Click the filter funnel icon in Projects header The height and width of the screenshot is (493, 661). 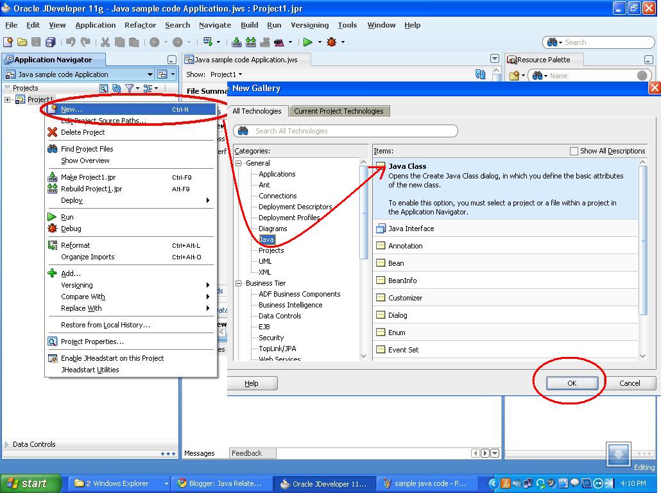tap(130, 88)
